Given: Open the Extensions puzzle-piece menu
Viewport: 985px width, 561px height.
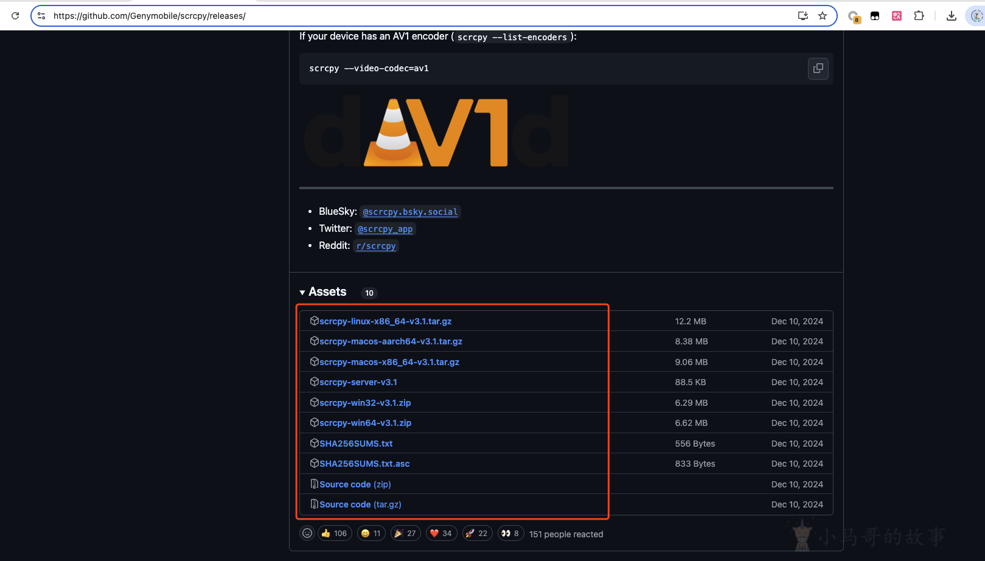Looking at the screenshot, I should pos(919,16).
